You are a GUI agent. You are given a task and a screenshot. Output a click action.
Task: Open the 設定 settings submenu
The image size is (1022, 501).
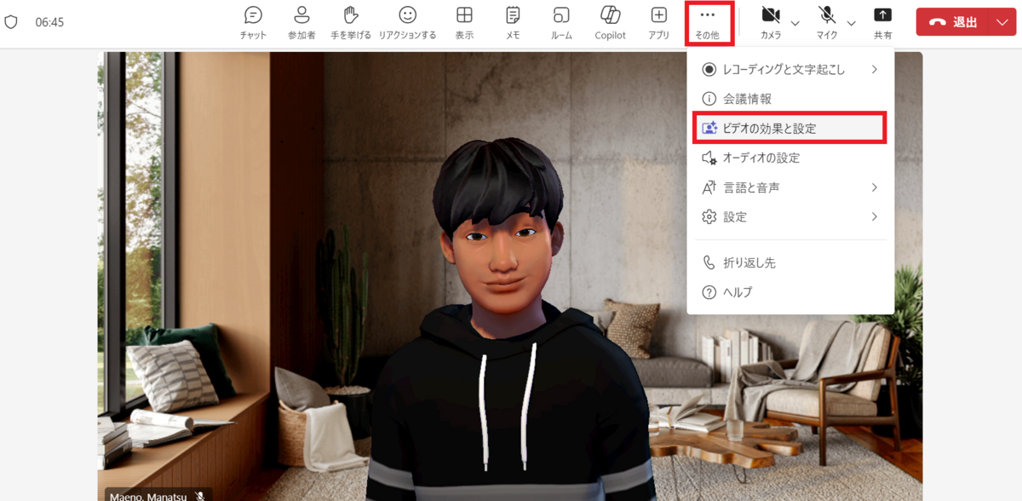pos(790,217)
